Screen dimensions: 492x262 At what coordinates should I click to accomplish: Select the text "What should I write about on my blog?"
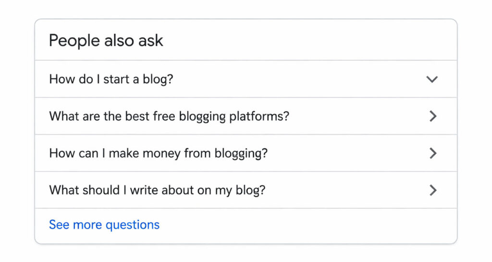pyautogui.click(x=157, y=190)
